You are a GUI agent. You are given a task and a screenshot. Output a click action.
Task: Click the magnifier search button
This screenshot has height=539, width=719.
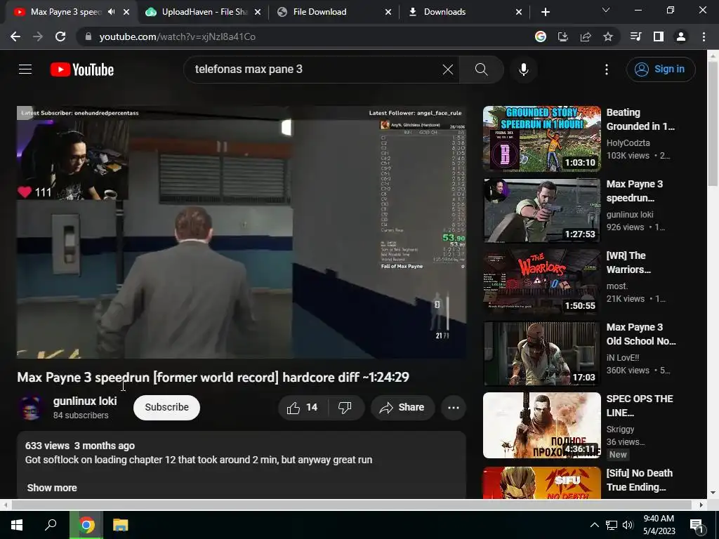coord(481,69)
